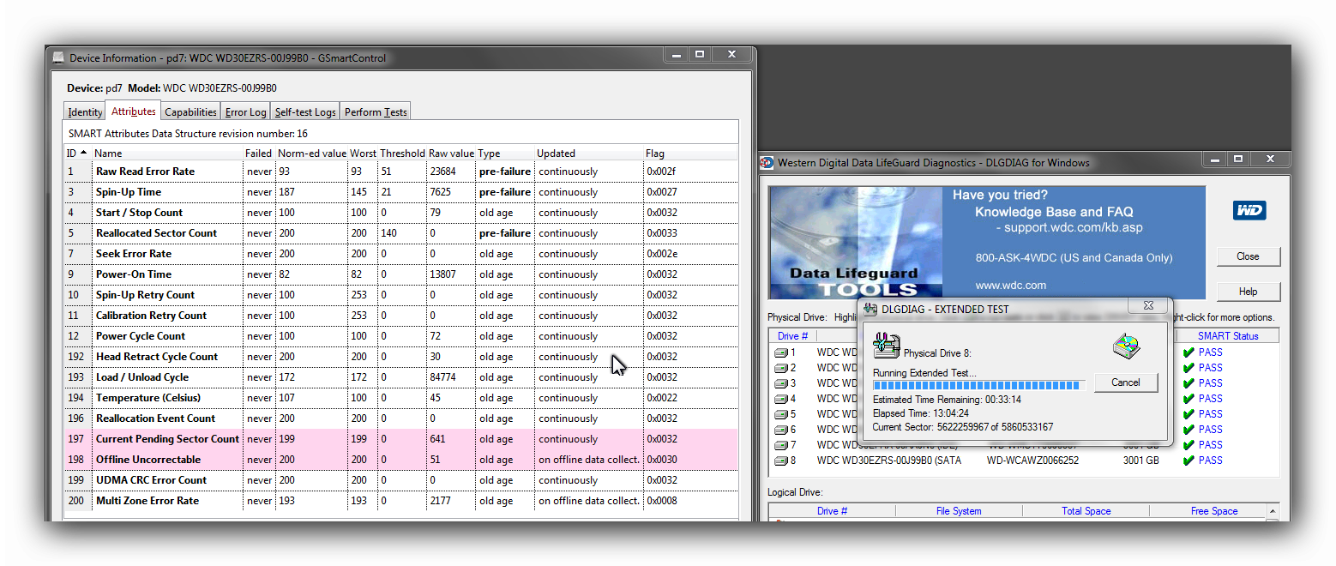Sort attributes by the Type column header
1336x566 pixels.
(506, 154)
